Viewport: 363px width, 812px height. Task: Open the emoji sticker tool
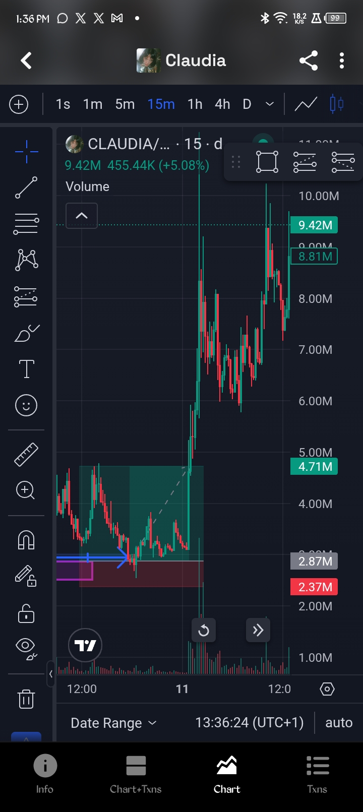(26, 405)
